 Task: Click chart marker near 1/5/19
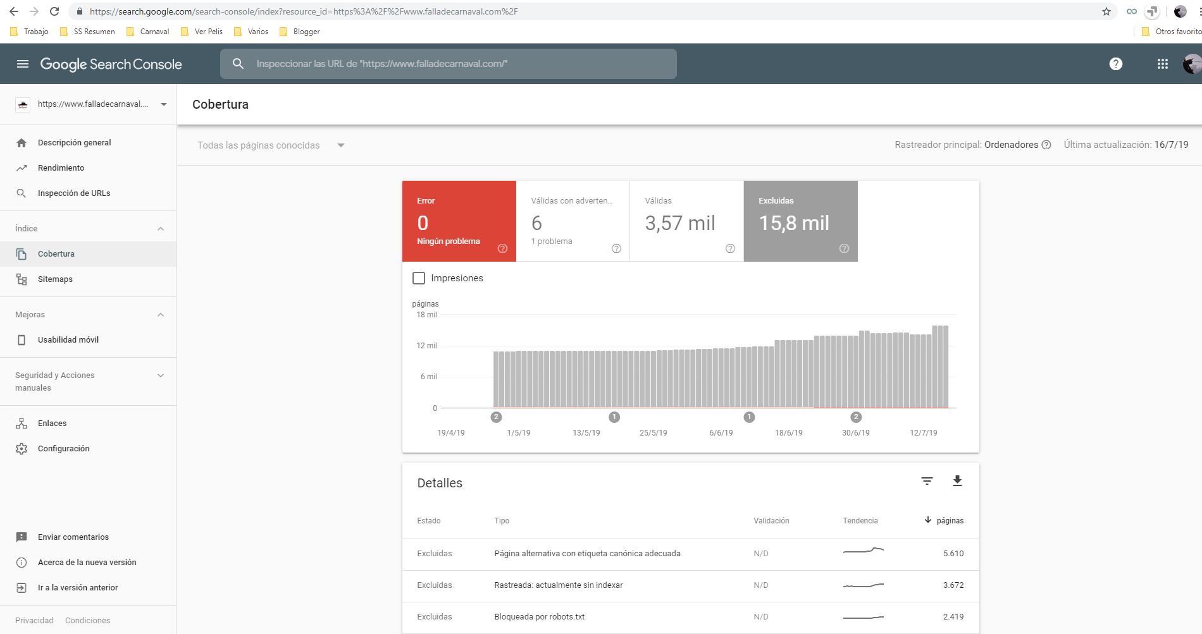point(496,417)
